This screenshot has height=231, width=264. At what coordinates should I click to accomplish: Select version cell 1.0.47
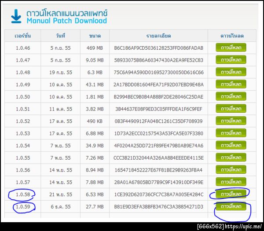pos(23,60)
